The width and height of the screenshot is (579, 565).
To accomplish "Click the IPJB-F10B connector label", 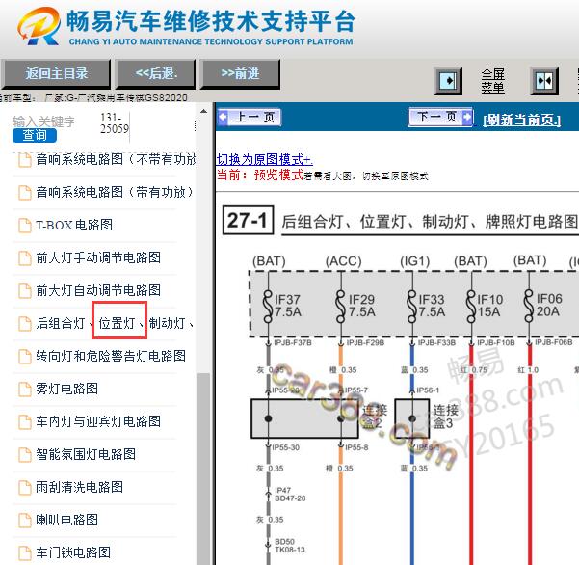I will point(496,343).
